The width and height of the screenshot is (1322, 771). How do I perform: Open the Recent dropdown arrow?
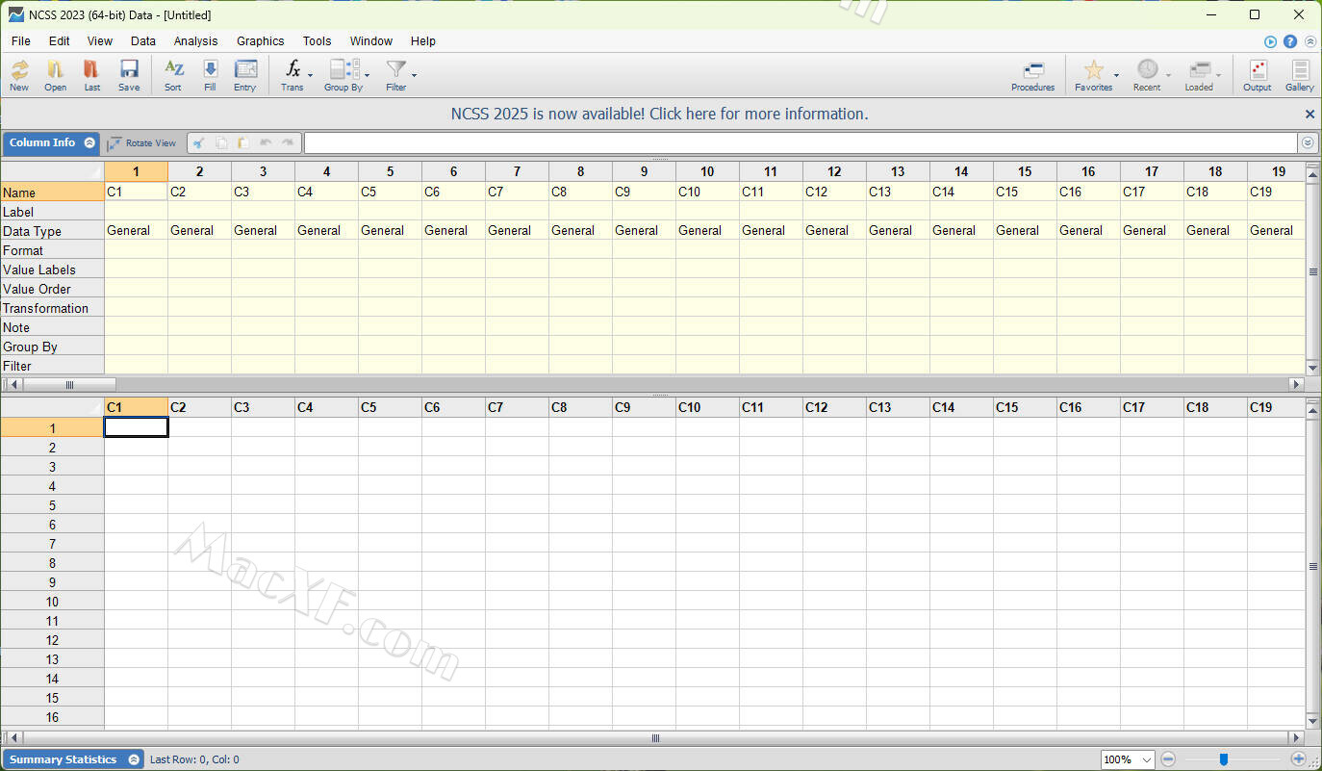click(x=1169, y=76)
